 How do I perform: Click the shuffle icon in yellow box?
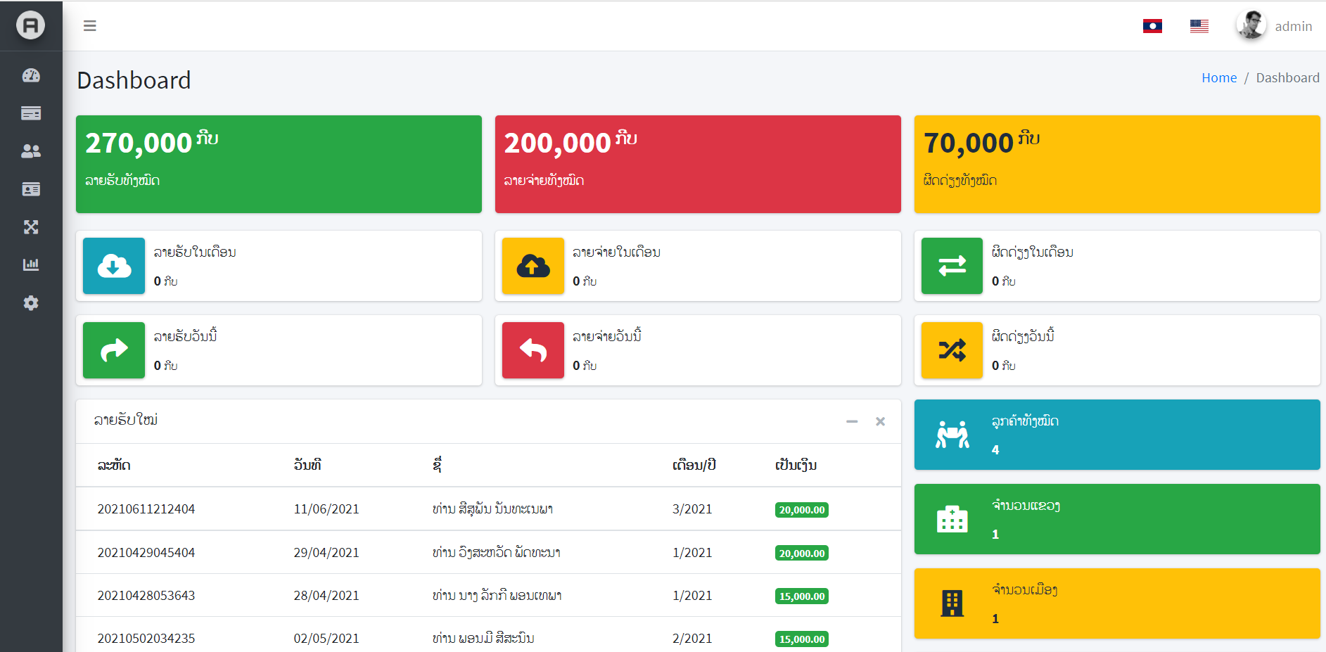click(952, 350)
